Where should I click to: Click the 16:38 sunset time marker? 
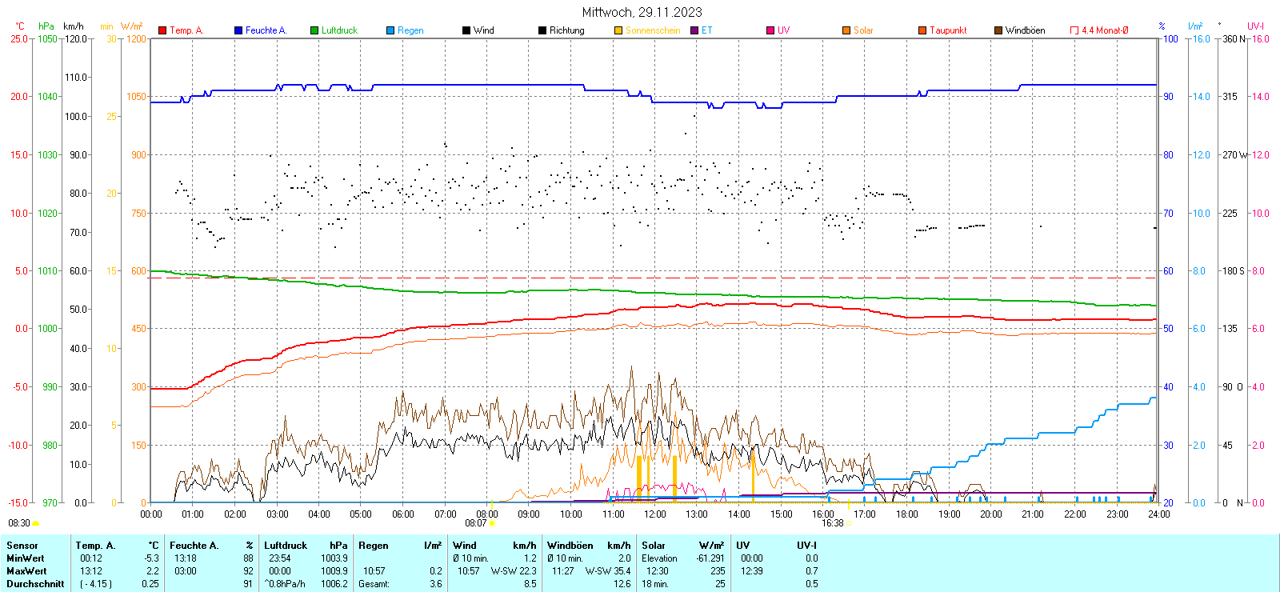pyautogui.click(x=832, y=523)
